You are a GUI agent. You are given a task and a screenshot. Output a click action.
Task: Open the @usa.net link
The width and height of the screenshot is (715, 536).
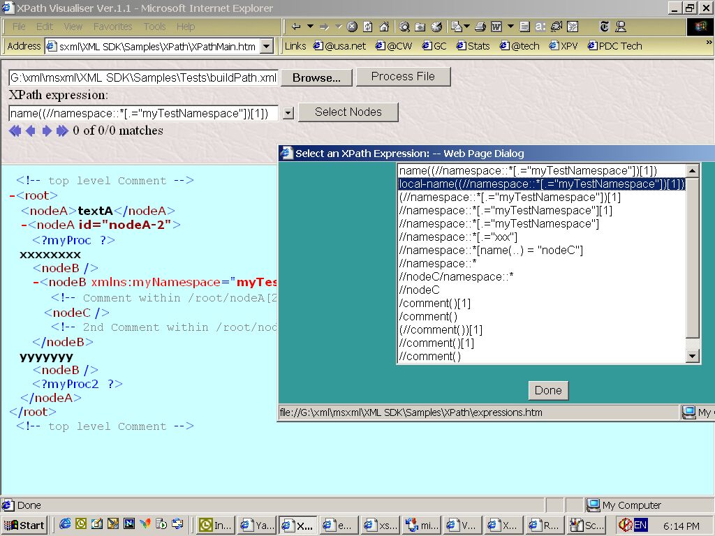click(340, 46)
